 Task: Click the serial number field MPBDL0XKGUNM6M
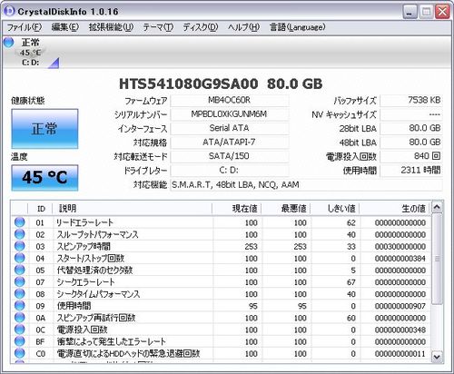pyautogui.click(x=230, y=114)
